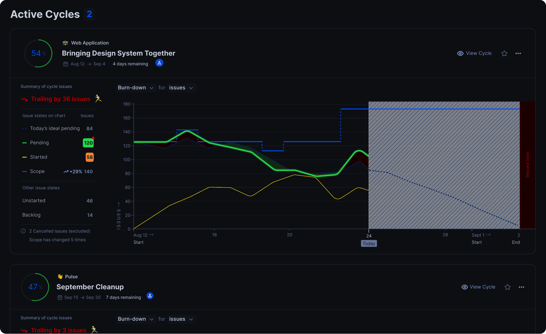546x334 pixels.
Task: Click the red trending-down icon beside Trailing by 36 issues
Action: coord(24,99)
